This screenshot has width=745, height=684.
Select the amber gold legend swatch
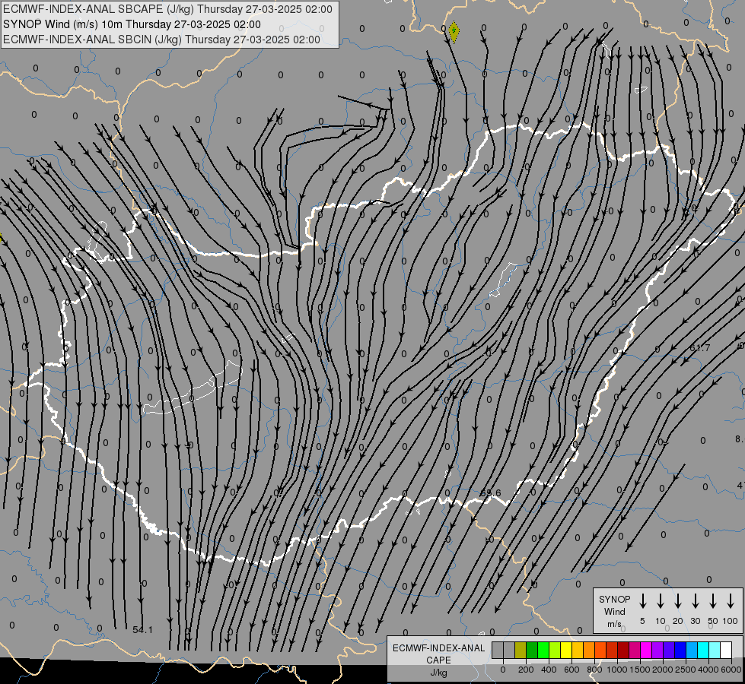coord(578,650)
